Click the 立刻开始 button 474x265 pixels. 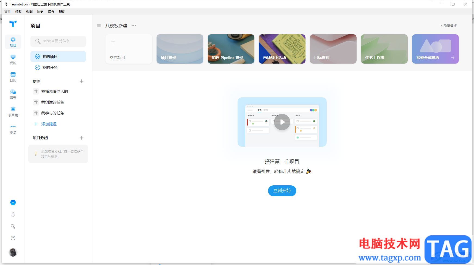coord(282,191)
